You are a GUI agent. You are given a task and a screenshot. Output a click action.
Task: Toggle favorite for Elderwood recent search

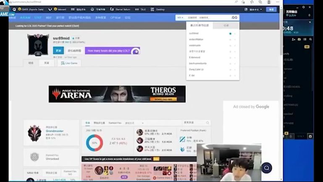coord(230,58)
